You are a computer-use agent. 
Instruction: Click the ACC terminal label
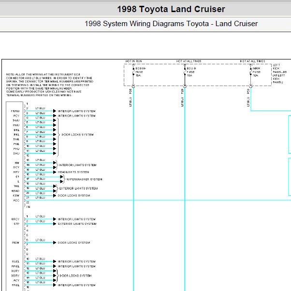(16, 201)
